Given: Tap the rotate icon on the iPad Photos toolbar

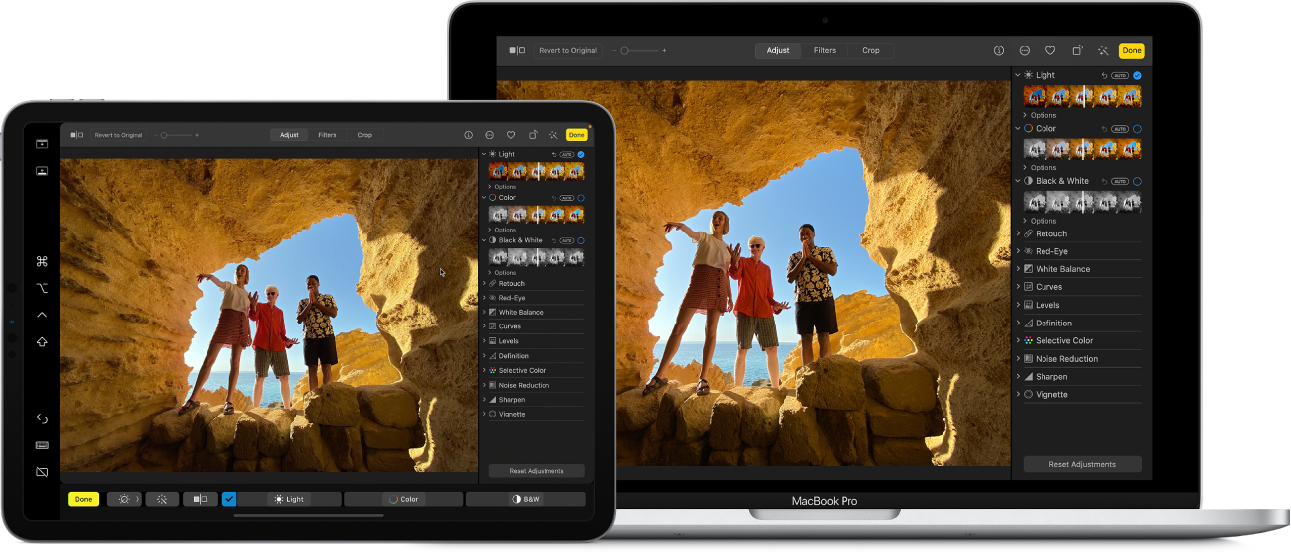Looking at the screenshot, I should [533, 135].
